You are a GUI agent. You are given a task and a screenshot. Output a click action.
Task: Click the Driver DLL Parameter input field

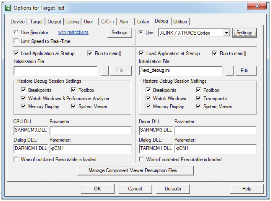[215, 130]
